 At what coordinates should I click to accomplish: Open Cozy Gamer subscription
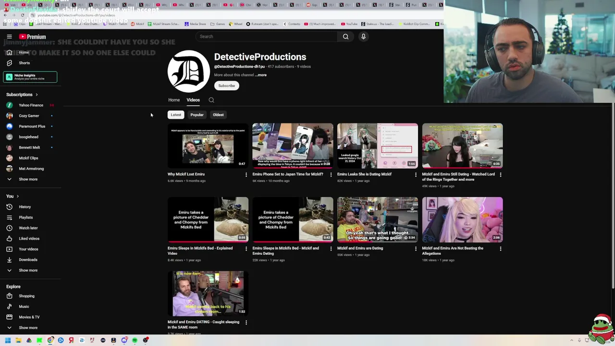[30, 116]
